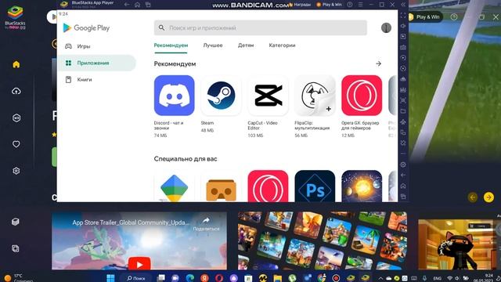
Task: Open the File Explorer taskbar icon
Action: (278, 278)
